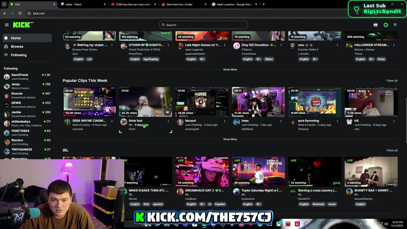The height and width of the screenshot is (229, 407).
Task: Switch to the what is yoohoo Google tab
Action: 234,4
